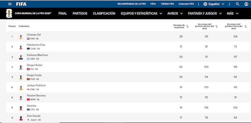
Task: Open the Partidos page
Action: [x=80, y=13]
